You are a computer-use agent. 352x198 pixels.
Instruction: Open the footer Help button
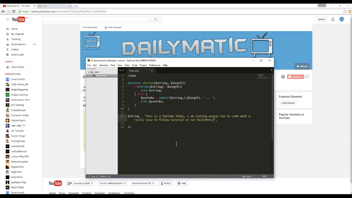tap(182, 183)
